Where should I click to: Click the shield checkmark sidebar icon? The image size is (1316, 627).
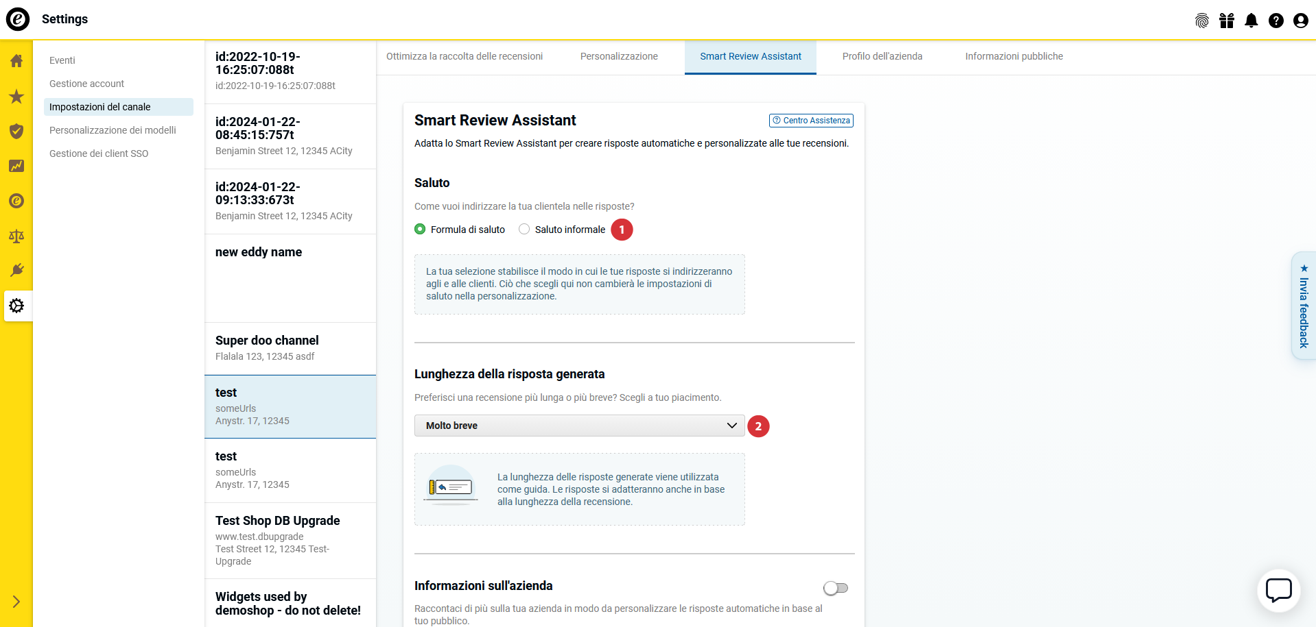tap(16, 132)
